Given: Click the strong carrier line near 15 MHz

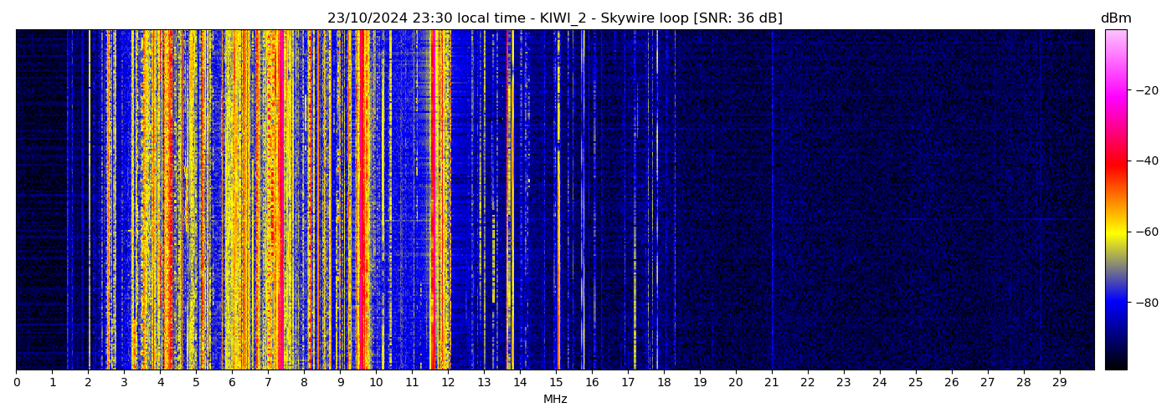Looking at the screenshot, I should [x=558, y=201].
